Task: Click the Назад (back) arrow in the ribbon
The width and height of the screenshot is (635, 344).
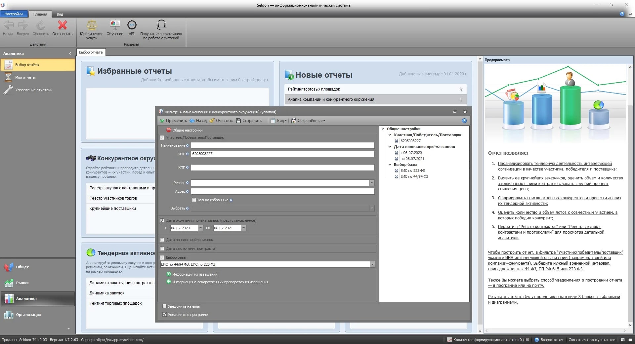Action: [8, 25]
